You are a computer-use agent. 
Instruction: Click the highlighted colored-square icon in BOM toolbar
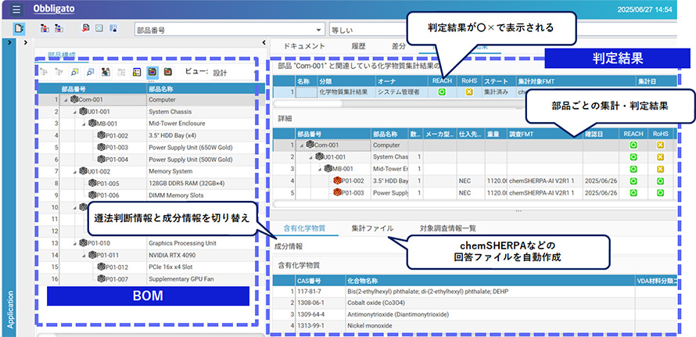(x=152, y=73)
